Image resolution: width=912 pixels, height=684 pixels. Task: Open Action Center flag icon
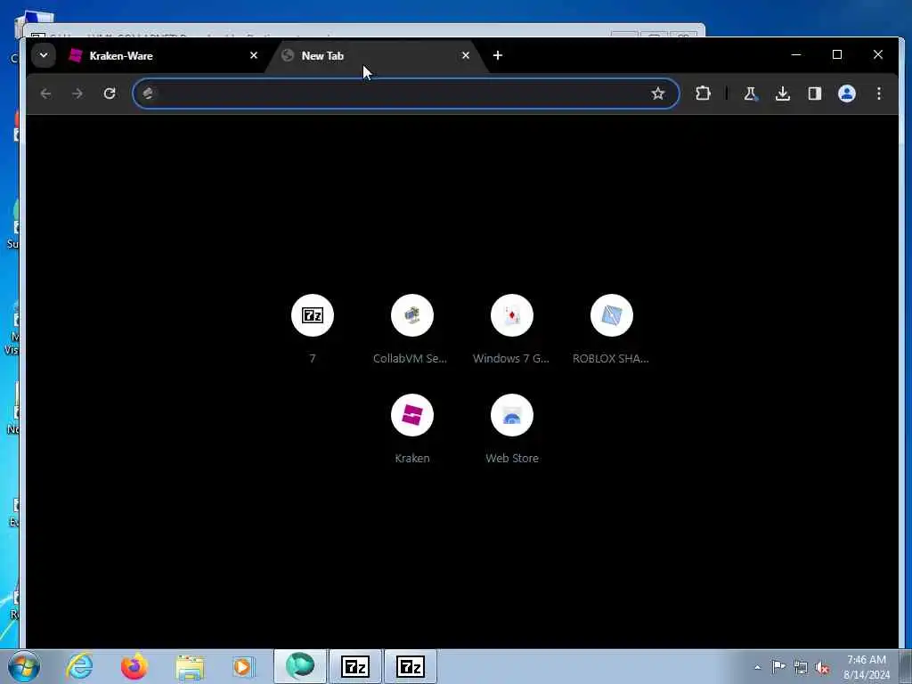pos(778,667)
